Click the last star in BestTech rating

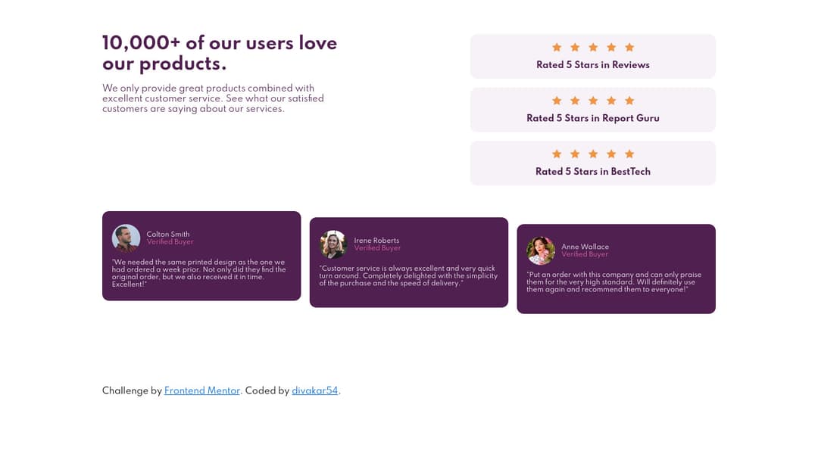[630, 154]
